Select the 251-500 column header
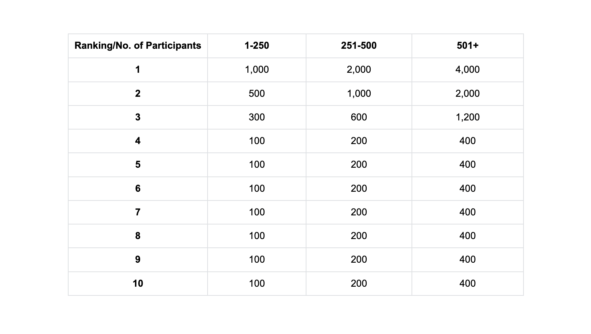This screenshot has height=334, width=591. (359, 46)
